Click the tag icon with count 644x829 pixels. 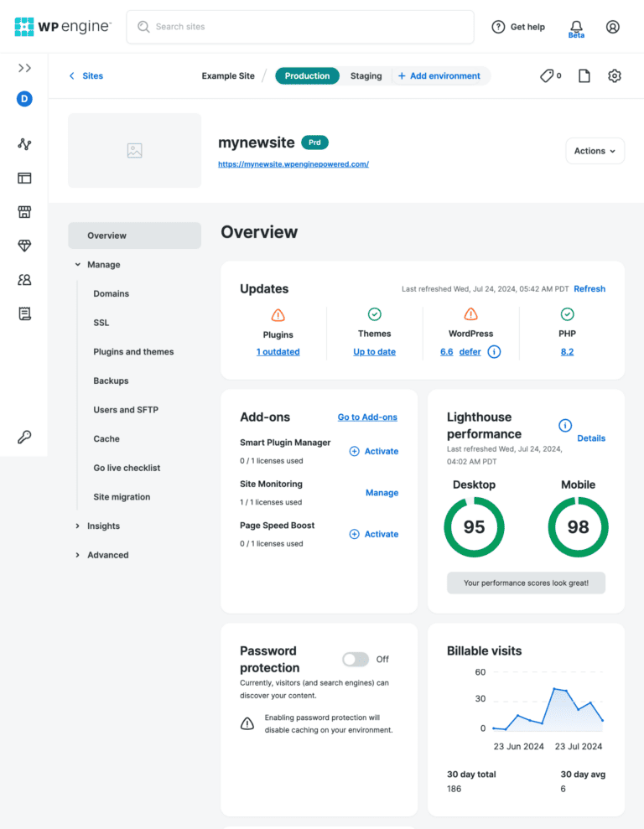click(550, 76)
